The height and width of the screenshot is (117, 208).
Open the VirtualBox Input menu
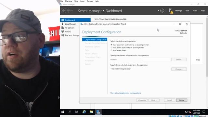pyautogui.click(x=82, y=1)
